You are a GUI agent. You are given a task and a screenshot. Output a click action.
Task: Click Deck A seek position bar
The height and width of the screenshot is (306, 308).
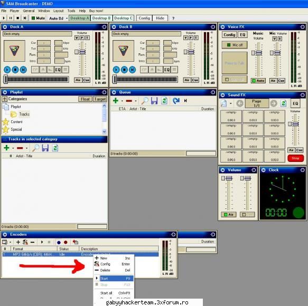[36, 79]
